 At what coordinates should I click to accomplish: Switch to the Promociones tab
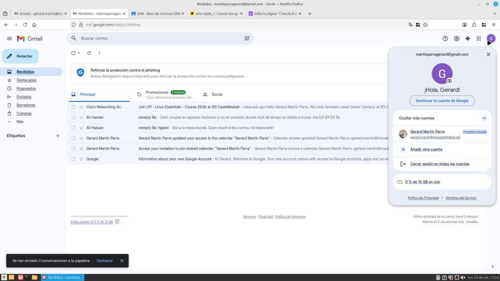click(x=157, y=92)
